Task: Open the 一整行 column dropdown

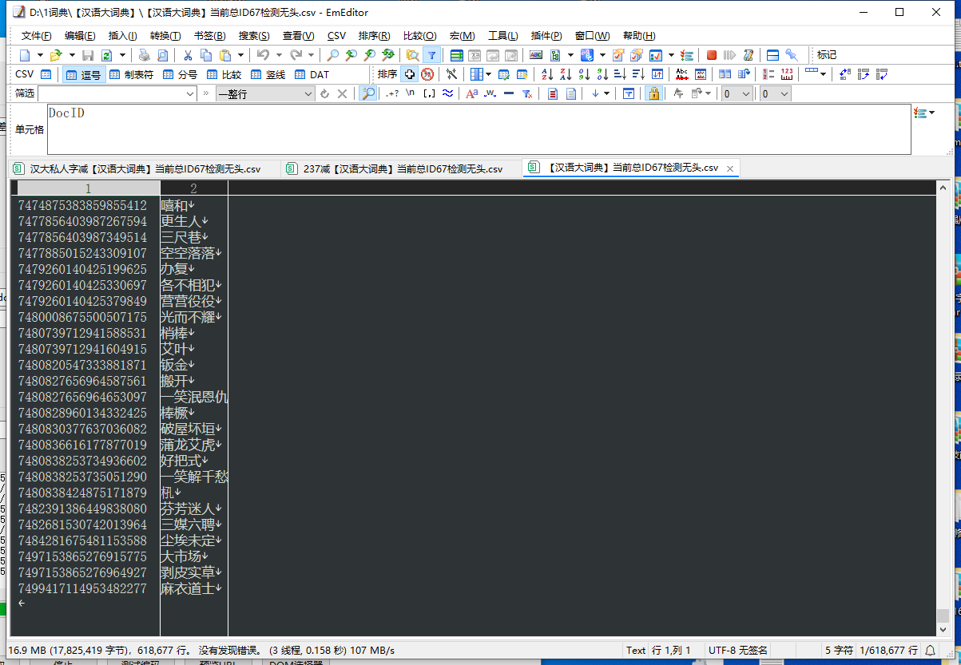Action: pyautogui.click(x=309, y=93)
